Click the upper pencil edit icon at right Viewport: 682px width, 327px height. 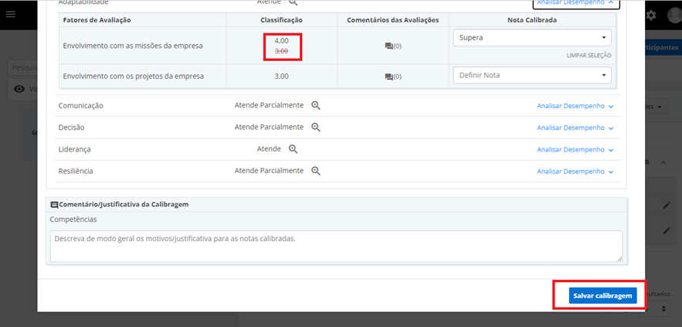pos(665,205)
